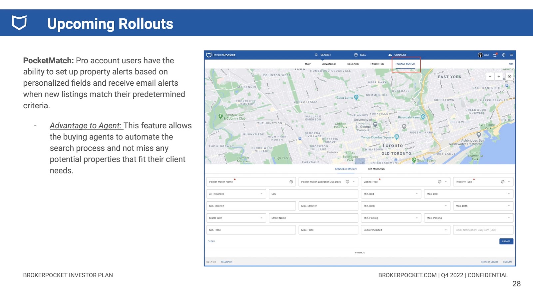
Task: Expand the Property Type dropdown
Action: [x=509, y=182]
